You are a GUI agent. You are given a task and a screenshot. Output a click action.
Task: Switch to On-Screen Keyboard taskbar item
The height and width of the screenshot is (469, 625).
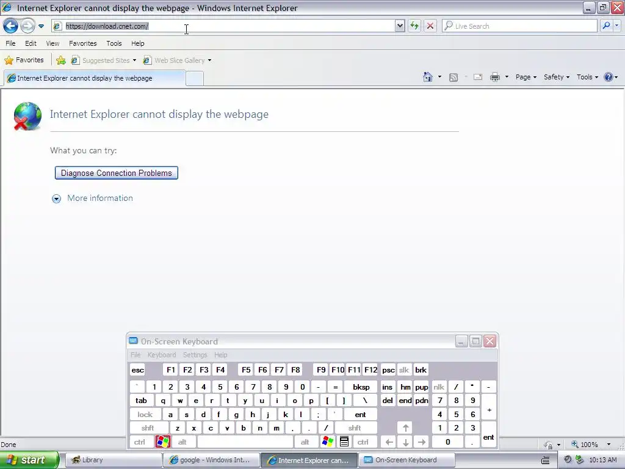coord(406,460)
